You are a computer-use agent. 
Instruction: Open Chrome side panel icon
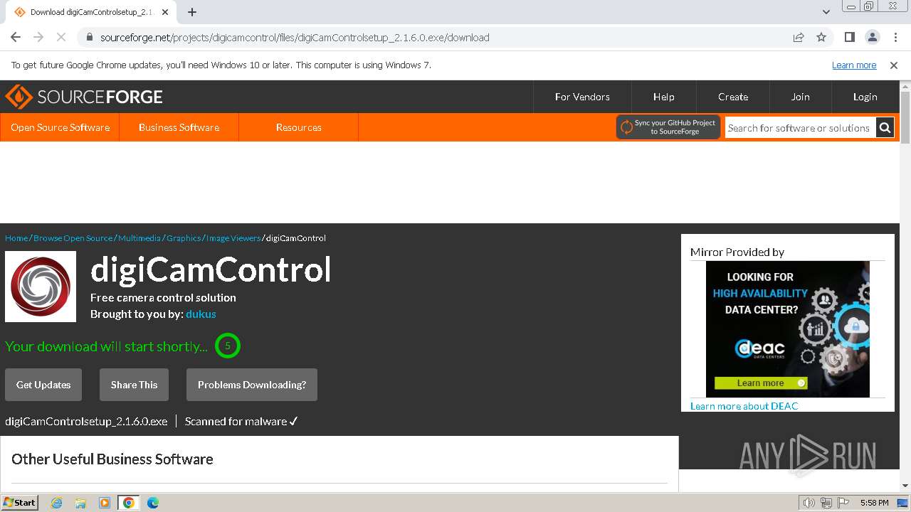tap(849, 37)
